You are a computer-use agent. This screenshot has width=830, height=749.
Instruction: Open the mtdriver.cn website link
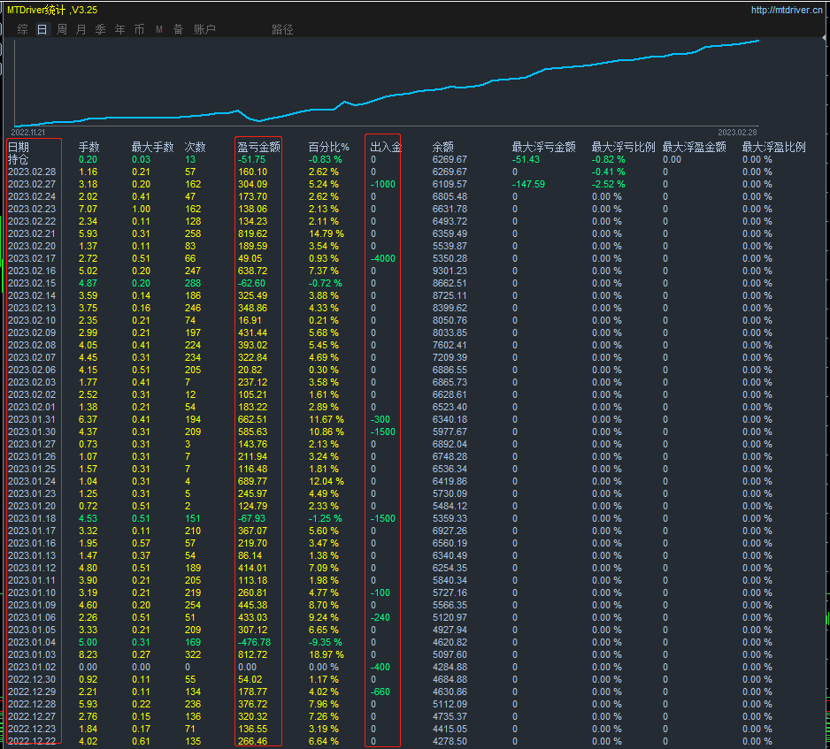point(787,11)
